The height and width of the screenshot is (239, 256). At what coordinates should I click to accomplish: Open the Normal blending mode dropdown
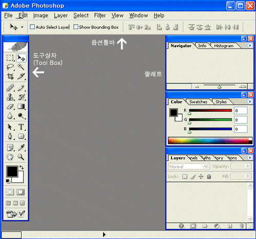coord(206,166)
